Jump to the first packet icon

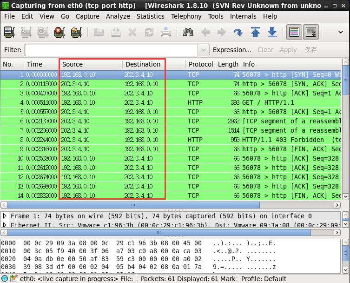point(255,32)
